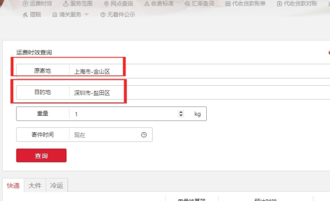
Task: Open the 寄件时间 time picker field
Action: pos(84,135)
